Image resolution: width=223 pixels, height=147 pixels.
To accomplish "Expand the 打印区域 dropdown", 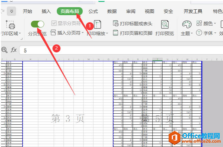I will [20, 33].
